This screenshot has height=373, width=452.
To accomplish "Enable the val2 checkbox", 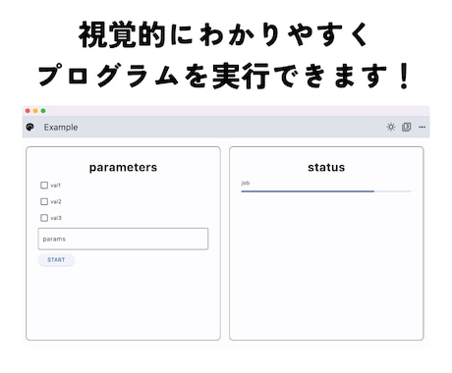I will [x=44, y=201].
